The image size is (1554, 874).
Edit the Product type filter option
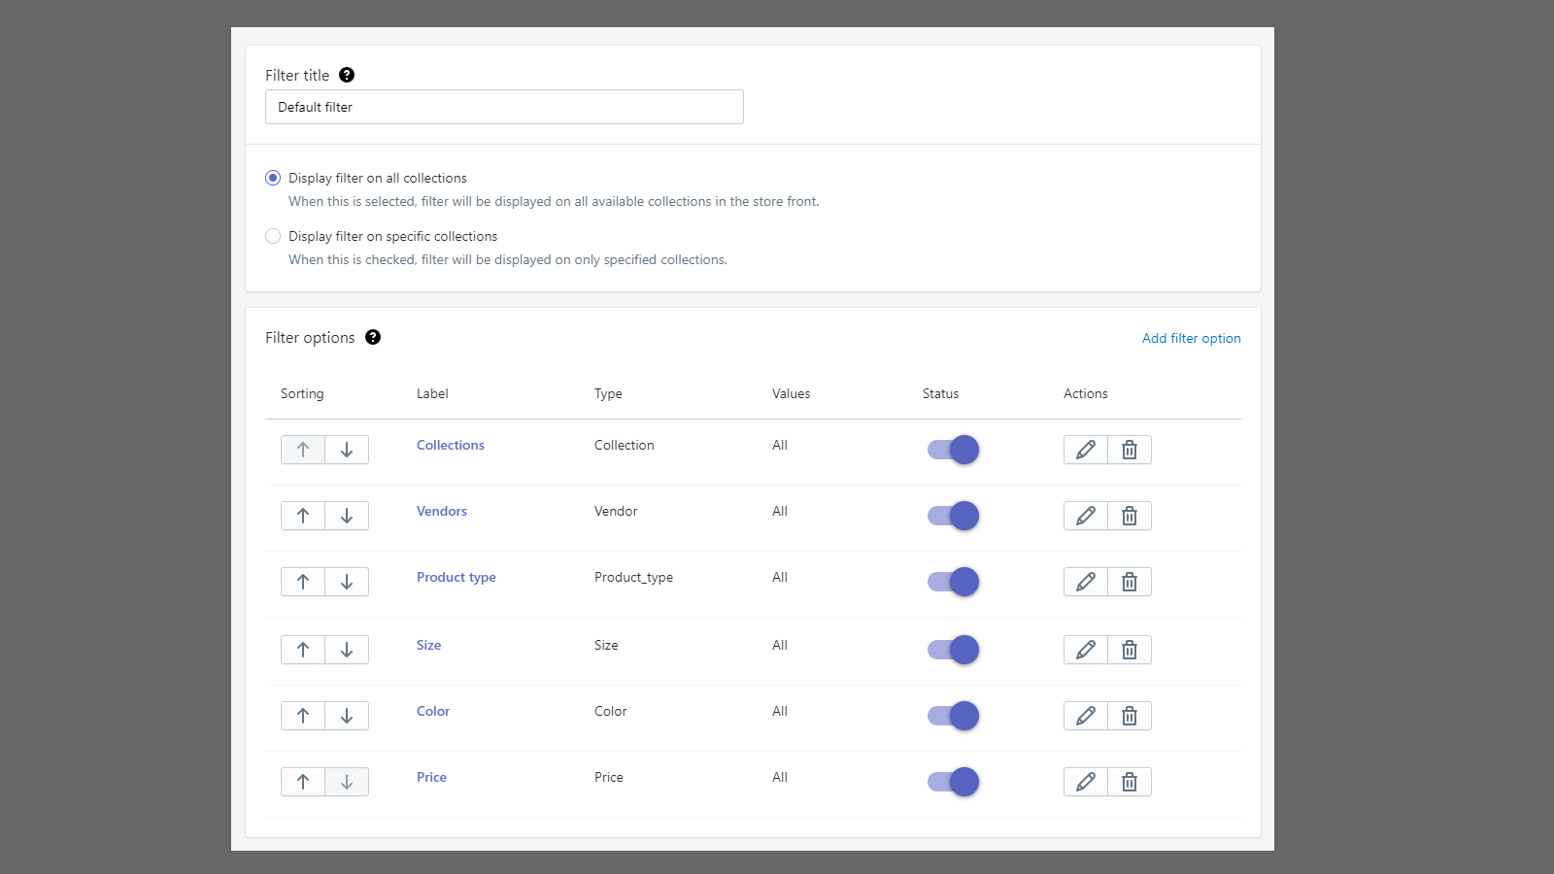coord(1085,581)
